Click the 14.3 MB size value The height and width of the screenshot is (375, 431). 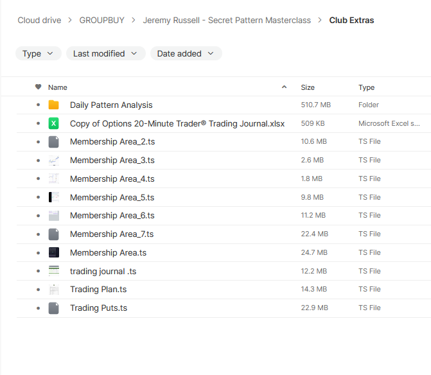[x=313, y=289]
